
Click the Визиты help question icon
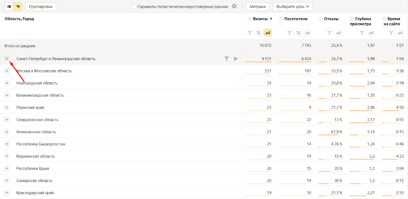point(250,19)
